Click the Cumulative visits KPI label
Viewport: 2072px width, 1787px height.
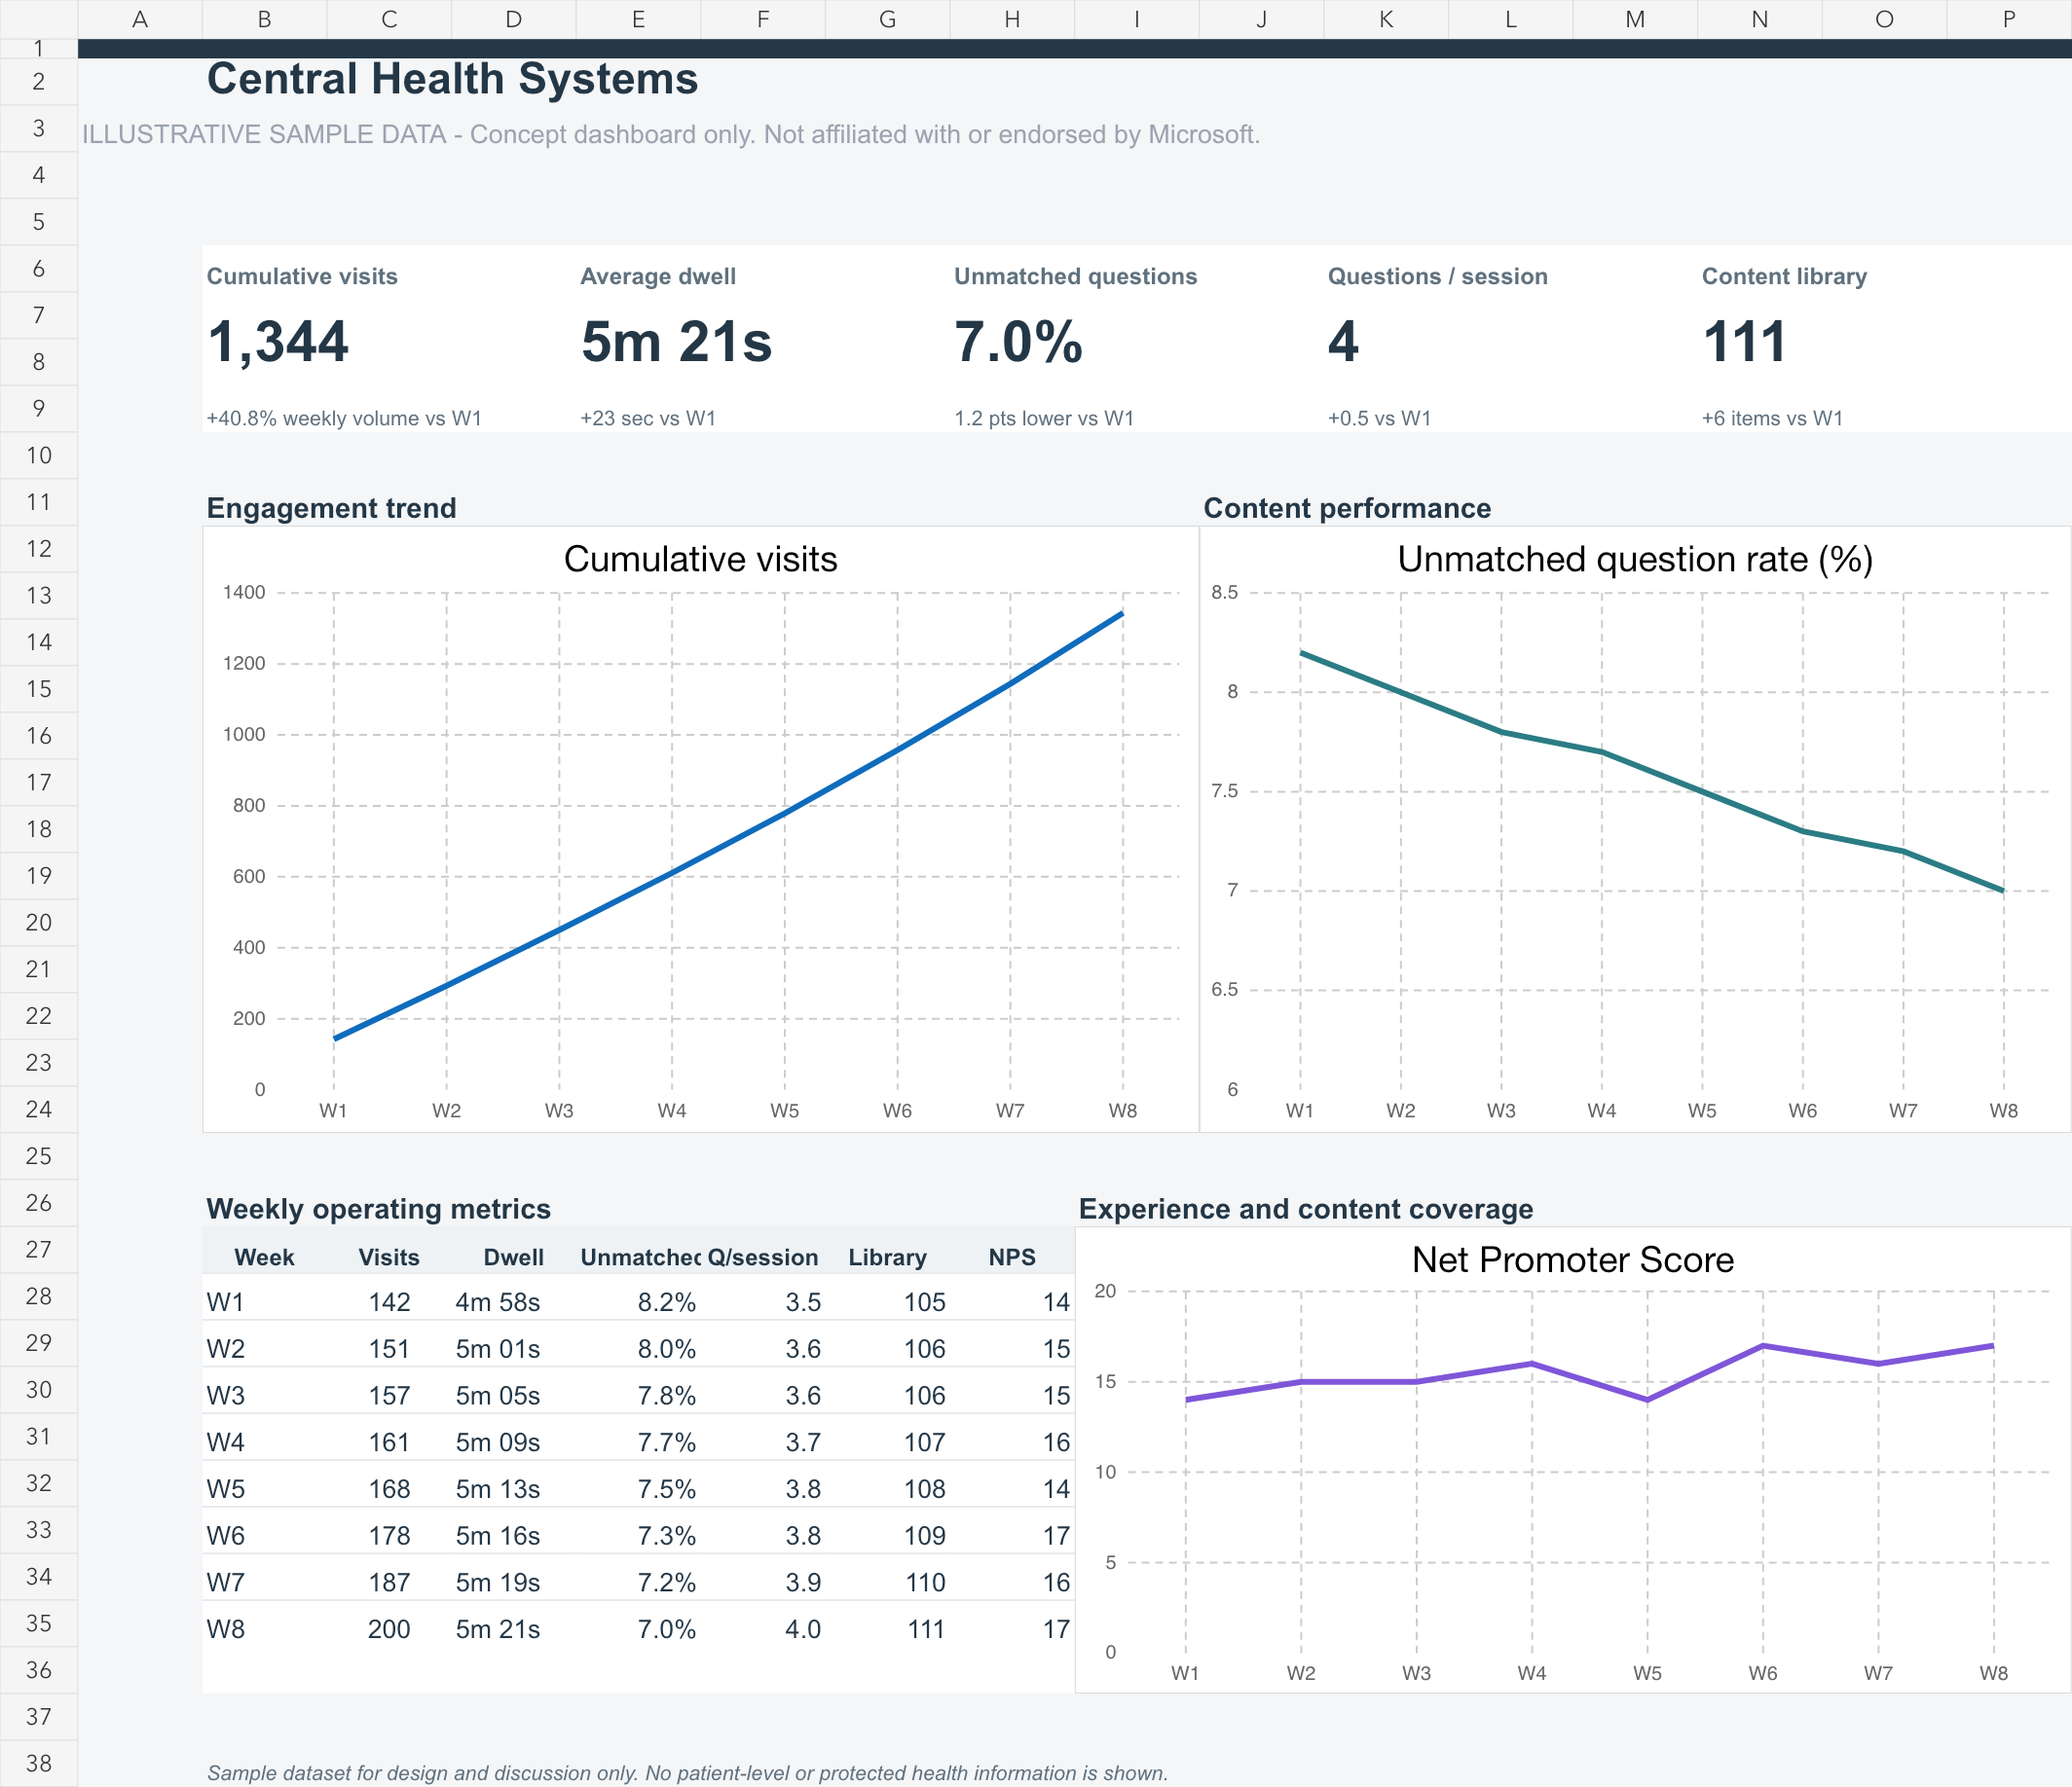click(x=302, y=276)
